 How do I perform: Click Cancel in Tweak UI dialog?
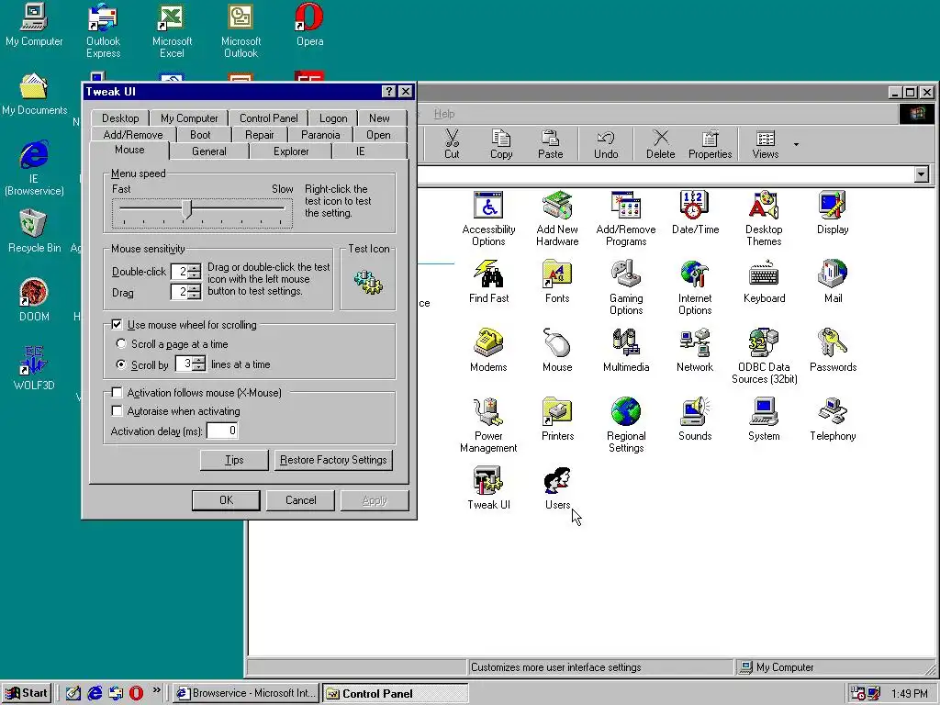point(300,500)
